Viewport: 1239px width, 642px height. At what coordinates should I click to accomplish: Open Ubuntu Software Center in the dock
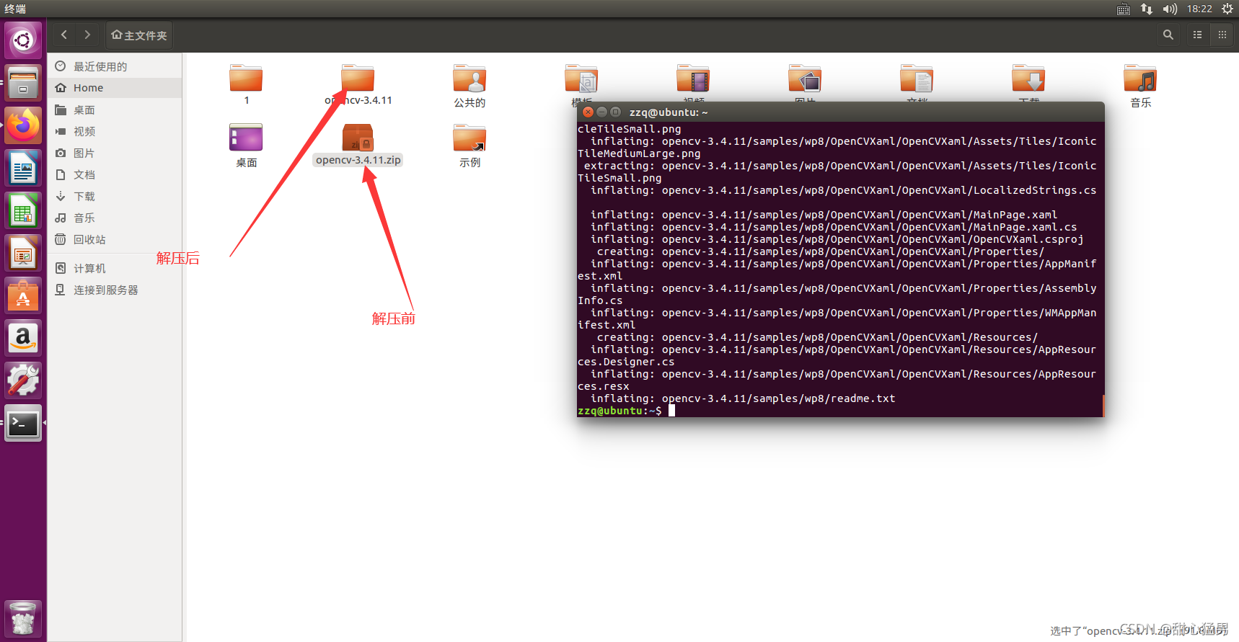pos(23,296)
